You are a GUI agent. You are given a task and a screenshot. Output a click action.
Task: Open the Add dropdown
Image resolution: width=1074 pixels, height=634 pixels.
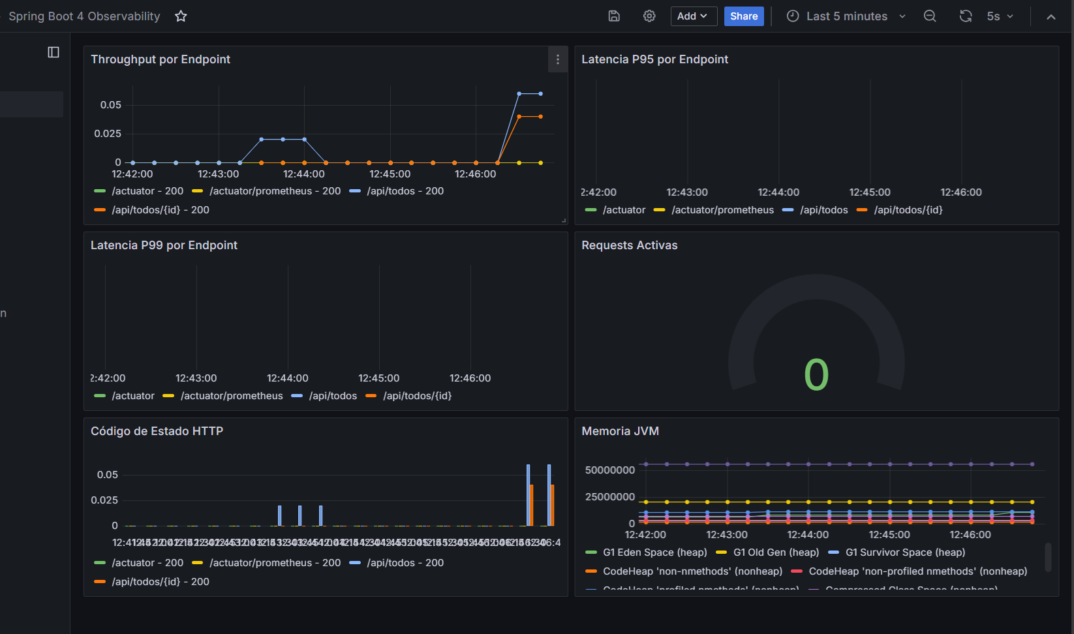tap(694, 16)
